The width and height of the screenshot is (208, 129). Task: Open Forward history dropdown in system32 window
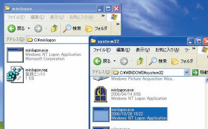coord(132,61)
